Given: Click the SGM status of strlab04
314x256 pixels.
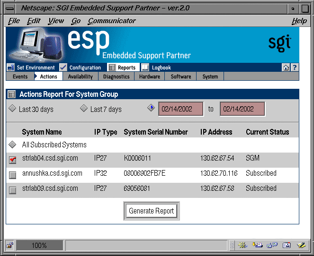Looking at the screenshot, I should pyautogui.click(x=253, y=158).
